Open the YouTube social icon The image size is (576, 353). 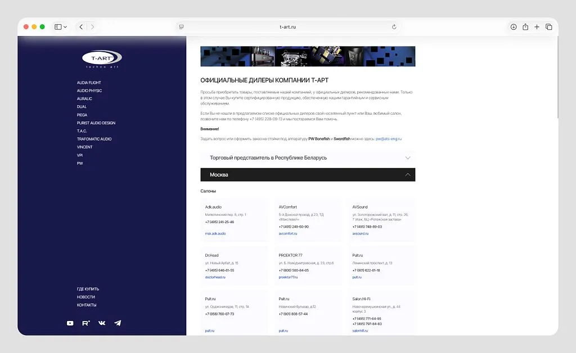[x=70, y=323]
